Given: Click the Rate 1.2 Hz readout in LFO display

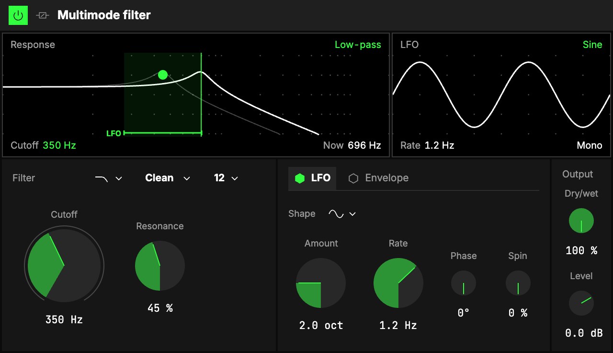Looking at the screenshot, I should [427, 145].
